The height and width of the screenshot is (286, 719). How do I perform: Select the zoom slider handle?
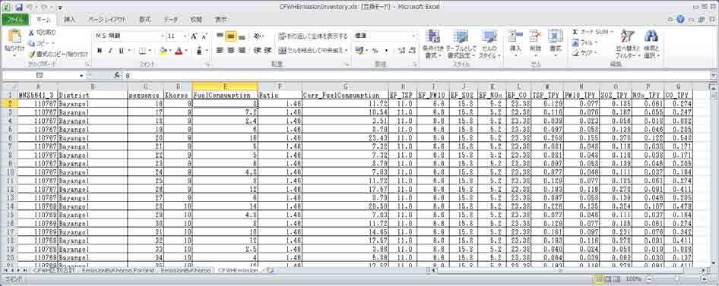tap(676, 278)
